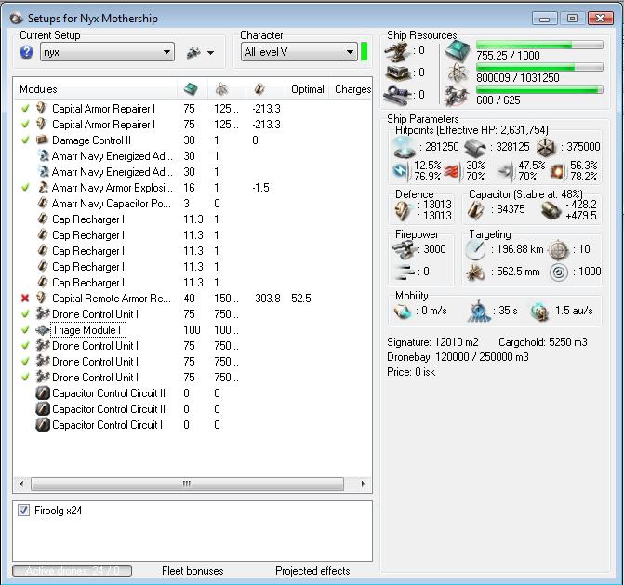Click the Price: 0 isk text
Screen dimensions: 624x585
click(x=411, y=372)
